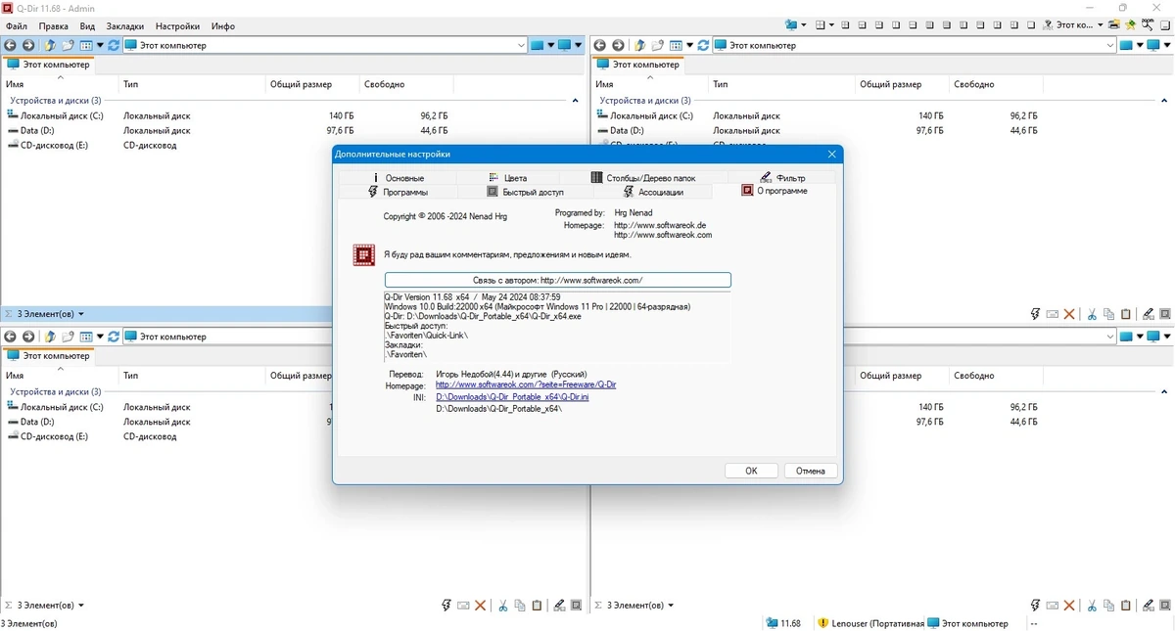The height and width of the screenshot is (631, 1175).
Task: Open the '3 Элемент(ов)' status dropdown in bottom-right pane
Action: point(639,606)
